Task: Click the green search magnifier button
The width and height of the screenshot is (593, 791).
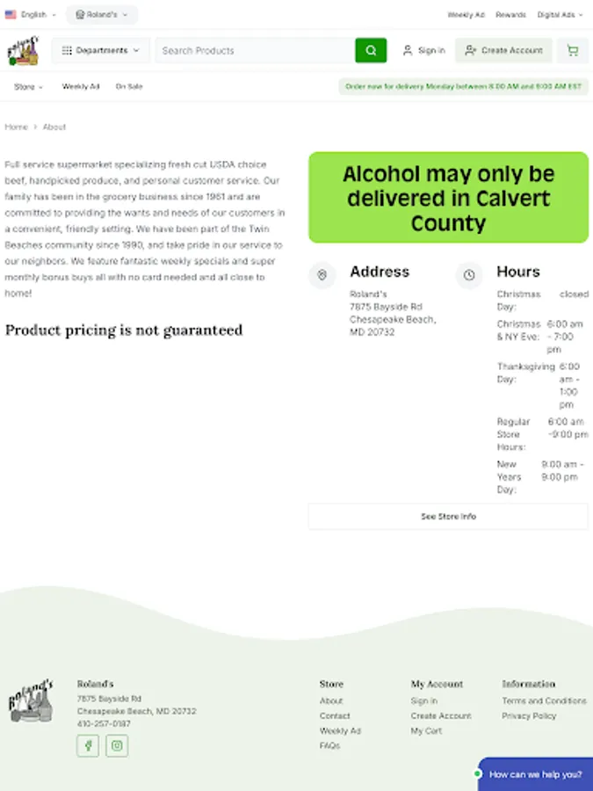Action: pyautogui.click(x=371, y=50)
